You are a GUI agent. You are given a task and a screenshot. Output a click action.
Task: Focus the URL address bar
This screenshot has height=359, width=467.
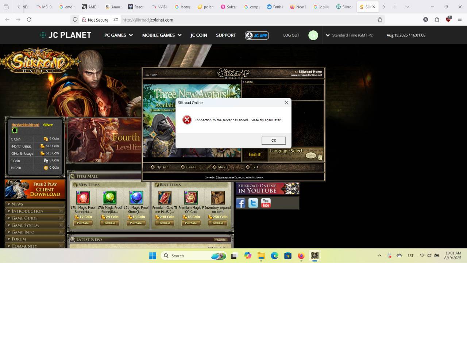248,20
